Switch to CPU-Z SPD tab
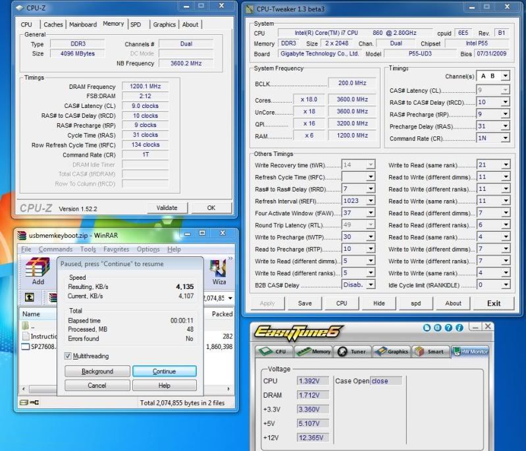 pos(136,24)
